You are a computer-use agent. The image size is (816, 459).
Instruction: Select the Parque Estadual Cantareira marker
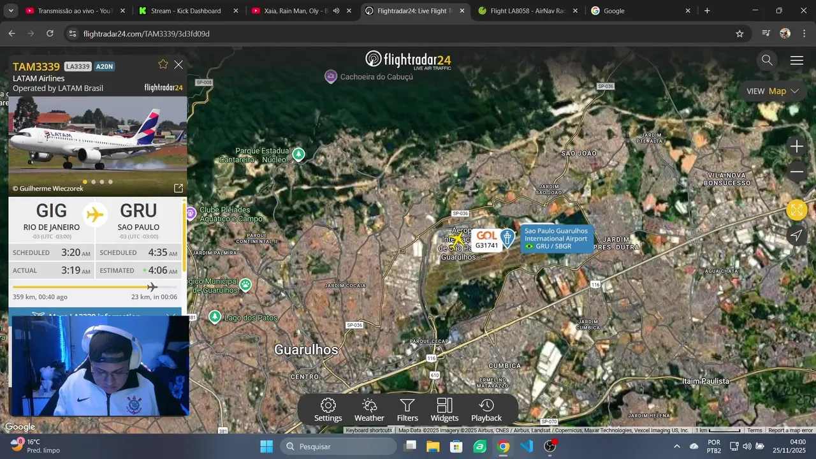298,154
